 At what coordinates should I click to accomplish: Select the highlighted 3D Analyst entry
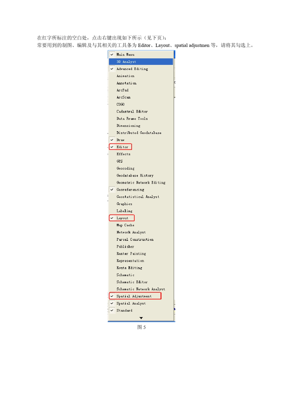(141, 62)
